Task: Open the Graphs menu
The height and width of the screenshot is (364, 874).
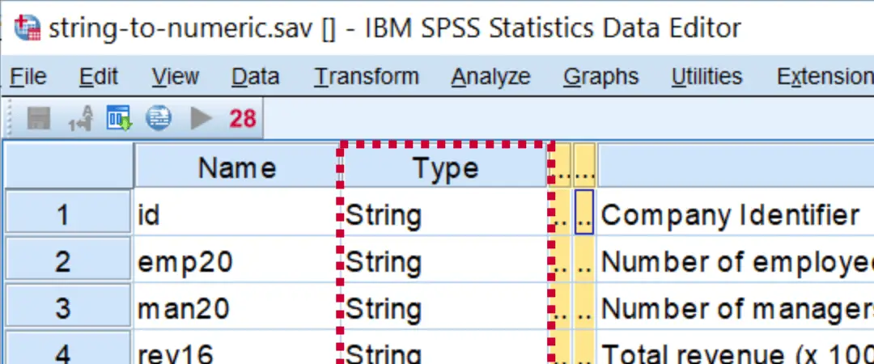Action: click(600, 77)
